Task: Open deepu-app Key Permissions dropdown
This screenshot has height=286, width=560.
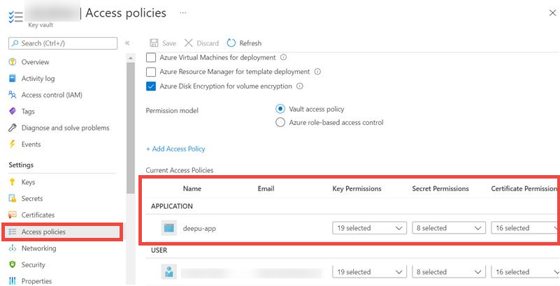Action: [x=369, y=228]
